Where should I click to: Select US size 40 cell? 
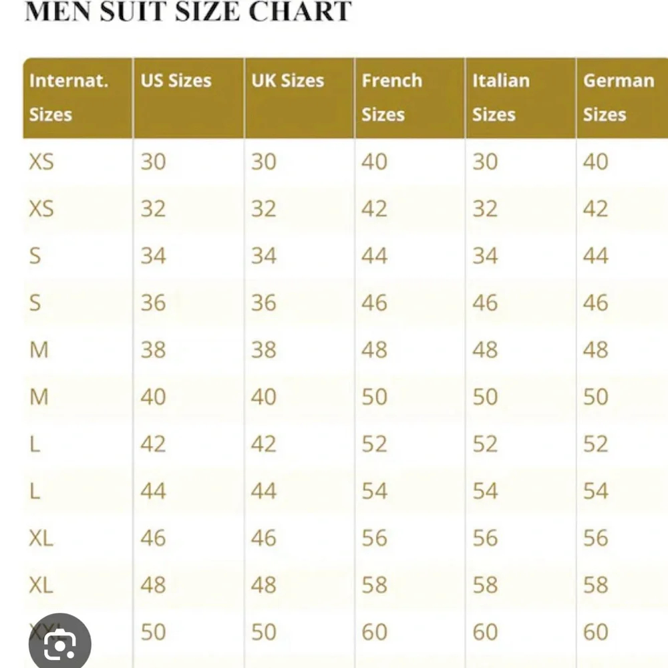pos(153,397)
